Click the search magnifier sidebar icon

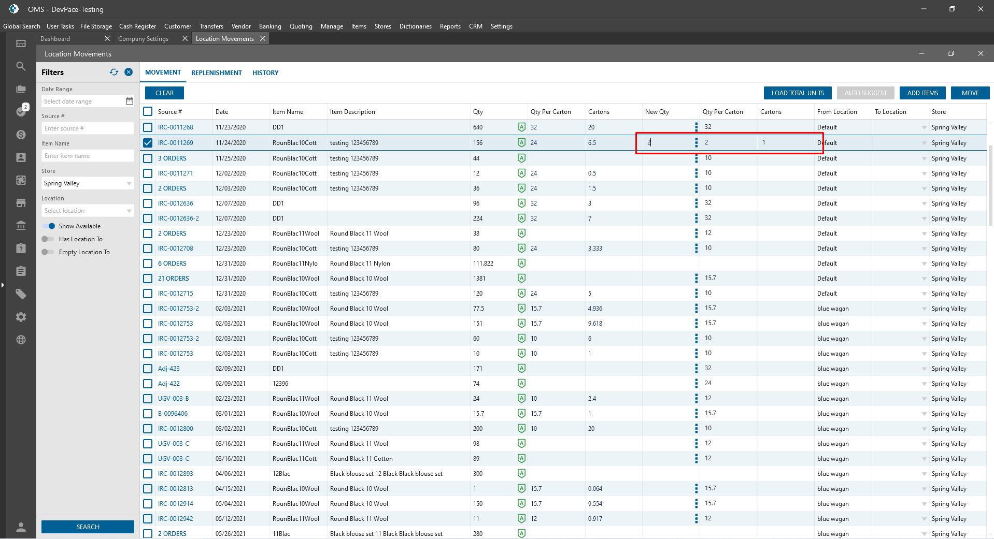tap(21, 66)
